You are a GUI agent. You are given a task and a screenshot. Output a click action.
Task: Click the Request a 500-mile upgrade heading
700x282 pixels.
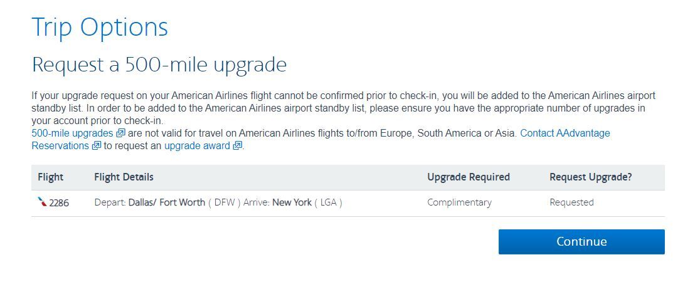pyautogui.click(x=159, y=65)
